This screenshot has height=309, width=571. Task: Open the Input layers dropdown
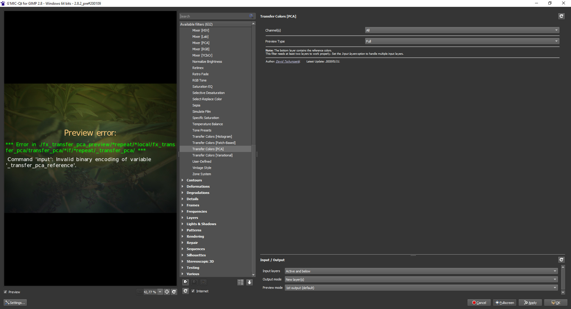click(421, 271)
